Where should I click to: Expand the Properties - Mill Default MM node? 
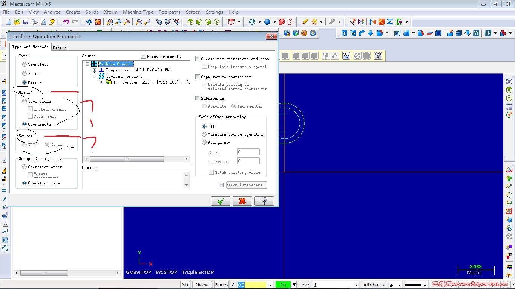[95, 70]
